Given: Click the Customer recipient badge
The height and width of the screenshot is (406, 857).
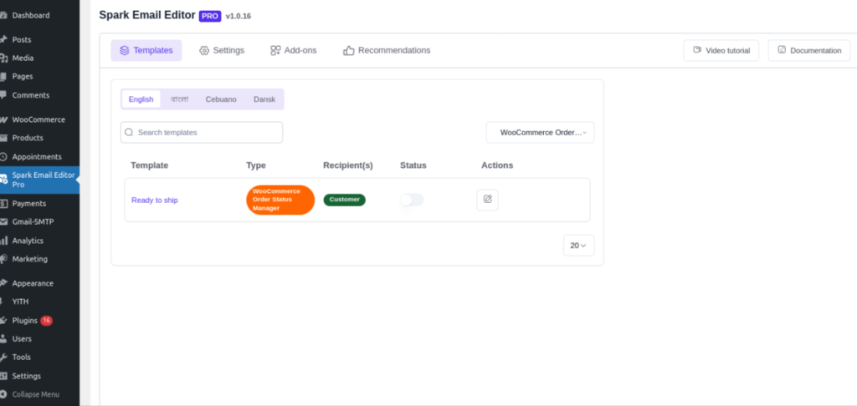Looking at the screenshot, I should point(344,200).
